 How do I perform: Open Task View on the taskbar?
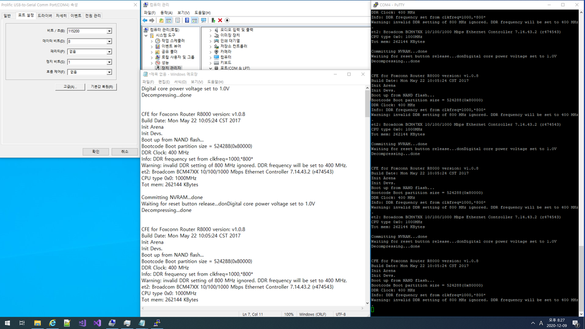click(x=22, y=323)
